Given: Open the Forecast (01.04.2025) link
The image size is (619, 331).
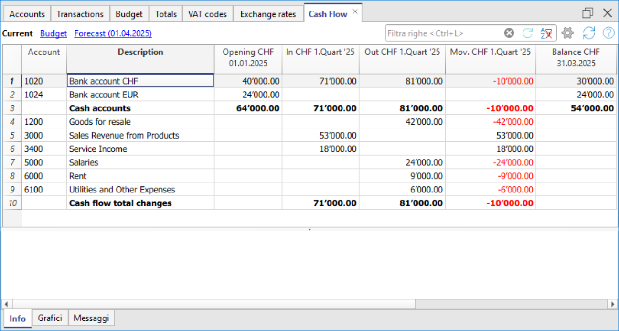Looking at the screenshot, I should (113, 33).
